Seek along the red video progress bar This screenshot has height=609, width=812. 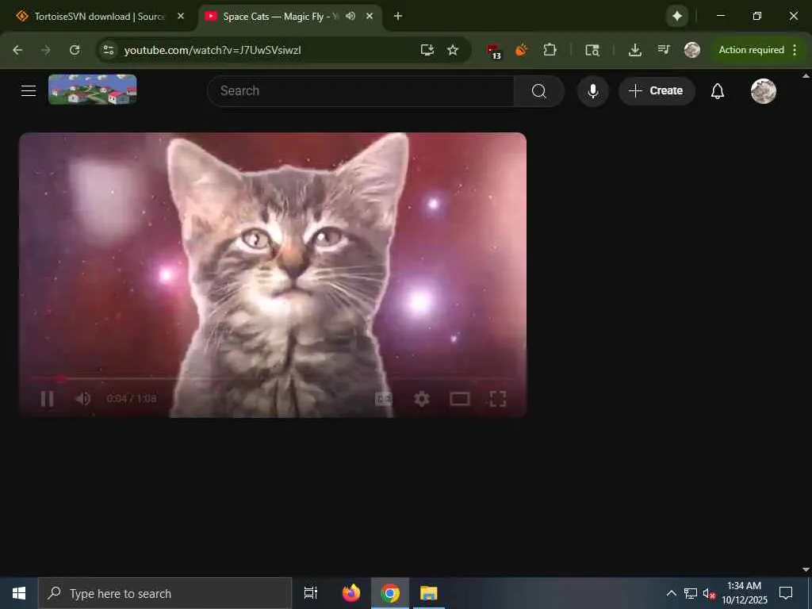(x=273, y=378)
